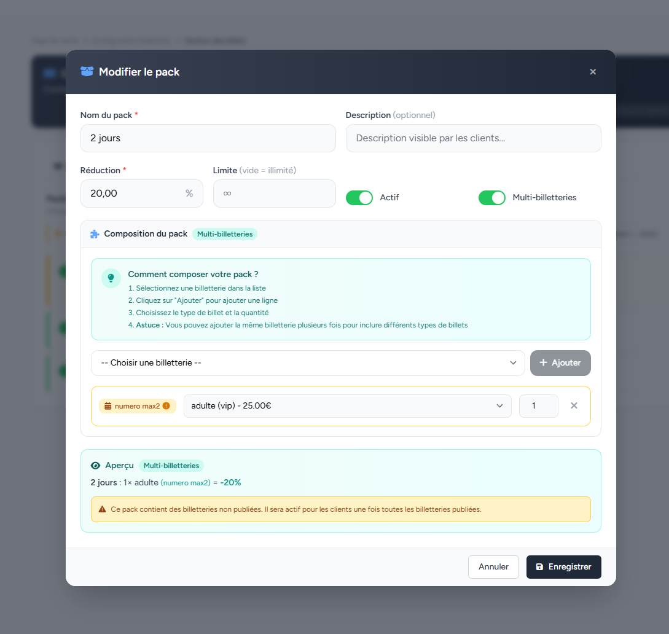Image resolution: width=669 pixels, height=634 pixels.
Task: Disable the Multi-billetteries switch
Action: tap(491, 198)
